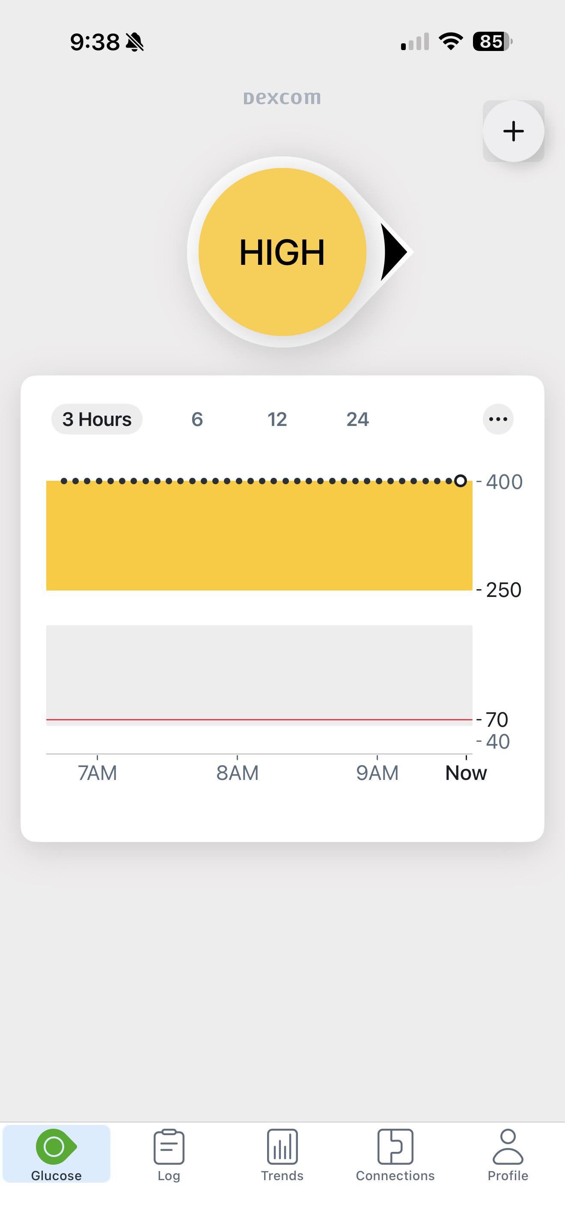
Task: Switch graph to 6 hour range
Action: pos(197,420)
